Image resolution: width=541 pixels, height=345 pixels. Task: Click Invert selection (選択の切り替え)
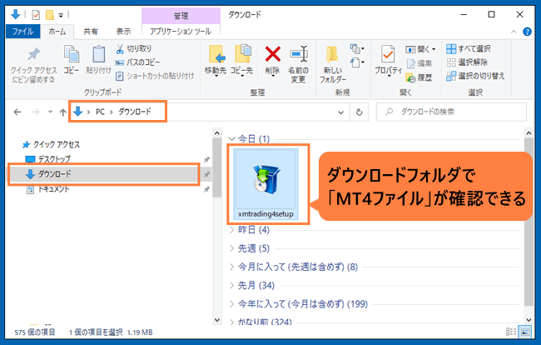pos(475,76)
